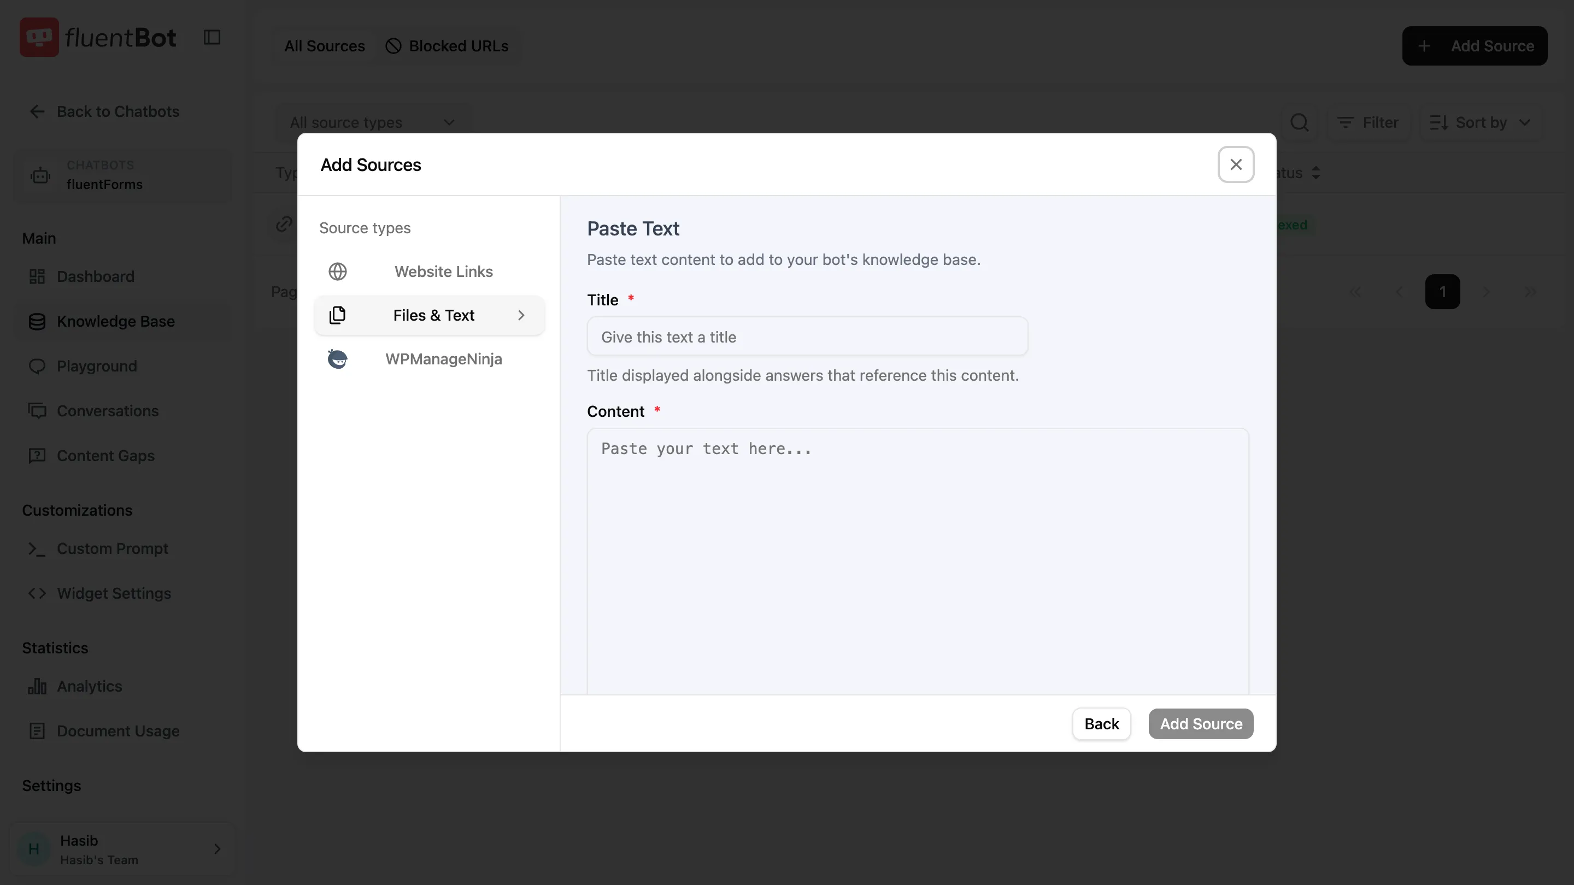This screenshot has width=1574, height=885.
Task: Expand the Sort by dropdown chevron
Action: click(x=1525, y=123)
